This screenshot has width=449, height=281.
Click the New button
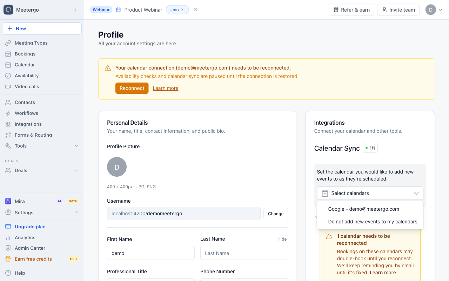pos(42,29)
